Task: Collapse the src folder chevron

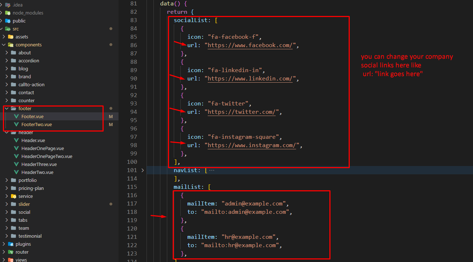Action: tap(2, 29)
